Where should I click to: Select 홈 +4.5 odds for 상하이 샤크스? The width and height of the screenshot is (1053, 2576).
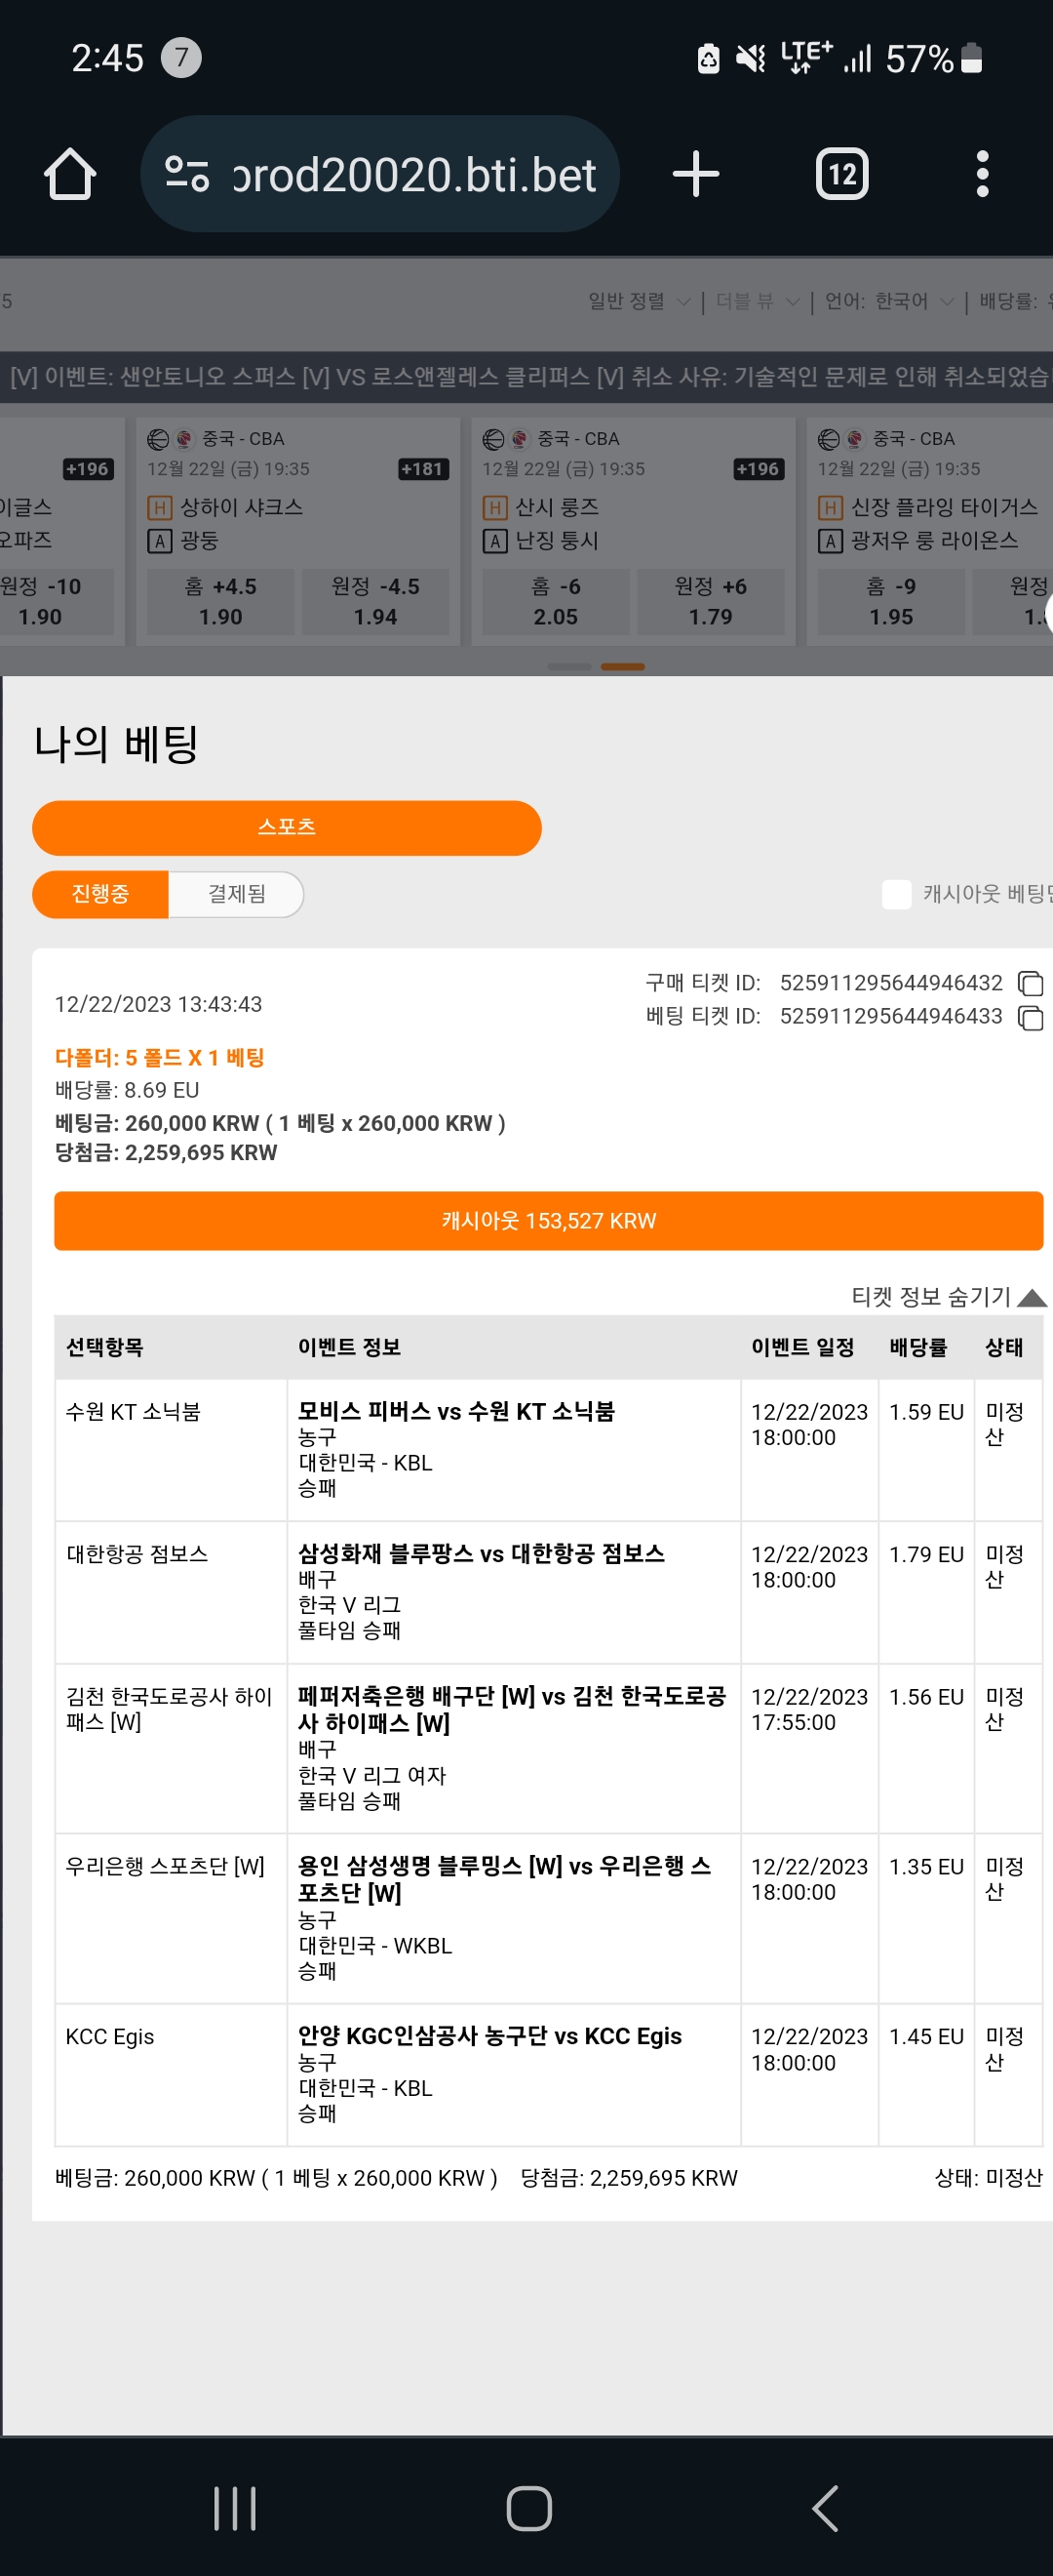(220, 602)
